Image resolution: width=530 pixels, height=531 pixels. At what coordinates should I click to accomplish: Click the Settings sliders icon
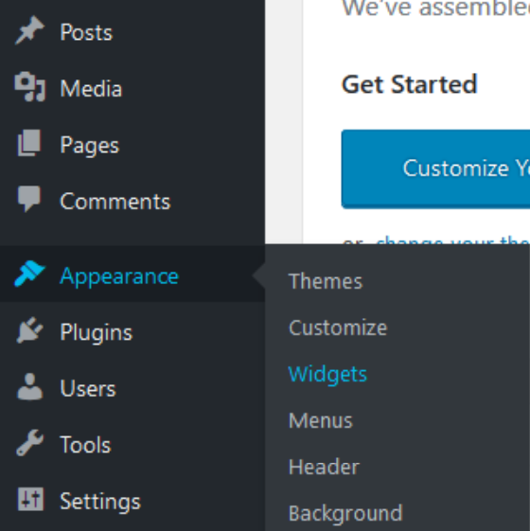30,499
